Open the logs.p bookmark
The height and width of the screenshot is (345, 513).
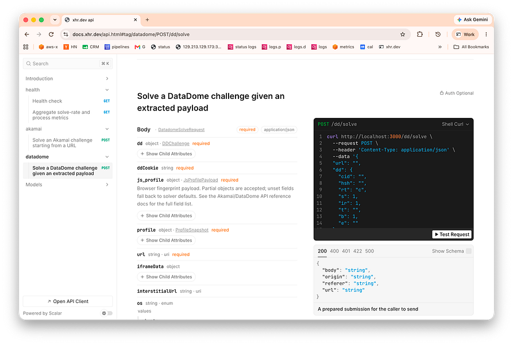point(271,47)
